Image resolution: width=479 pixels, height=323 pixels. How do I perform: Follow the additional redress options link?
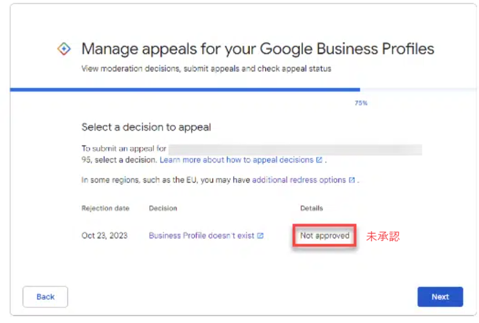[x=299, y=180]
